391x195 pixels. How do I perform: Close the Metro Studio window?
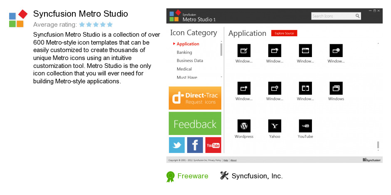click(x=379, y=11)
